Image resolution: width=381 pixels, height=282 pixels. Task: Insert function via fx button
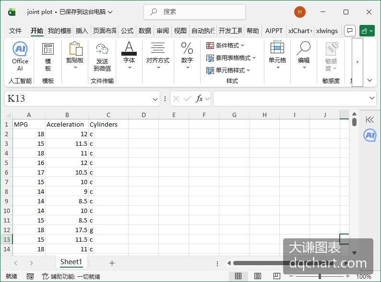(199, 99)
